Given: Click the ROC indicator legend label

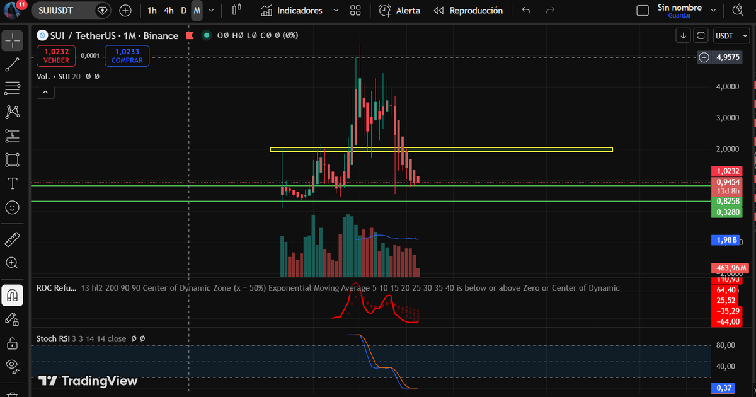Looking at the screenshot, I should [x=57, y=288].
